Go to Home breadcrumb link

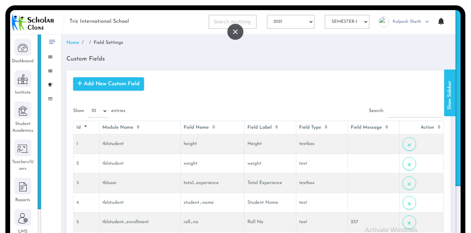[73, 42]
